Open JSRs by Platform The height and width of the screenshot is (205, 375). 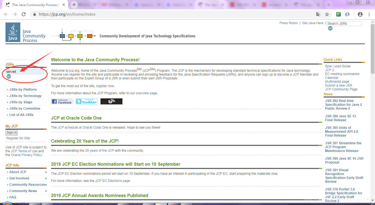[x=23, y=90]
